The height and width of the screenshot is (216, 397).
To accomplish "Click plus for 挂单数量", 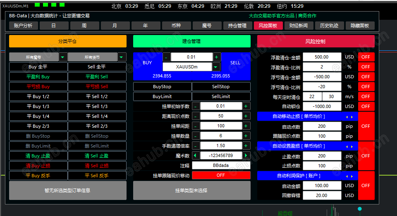I will click(246, 136).
